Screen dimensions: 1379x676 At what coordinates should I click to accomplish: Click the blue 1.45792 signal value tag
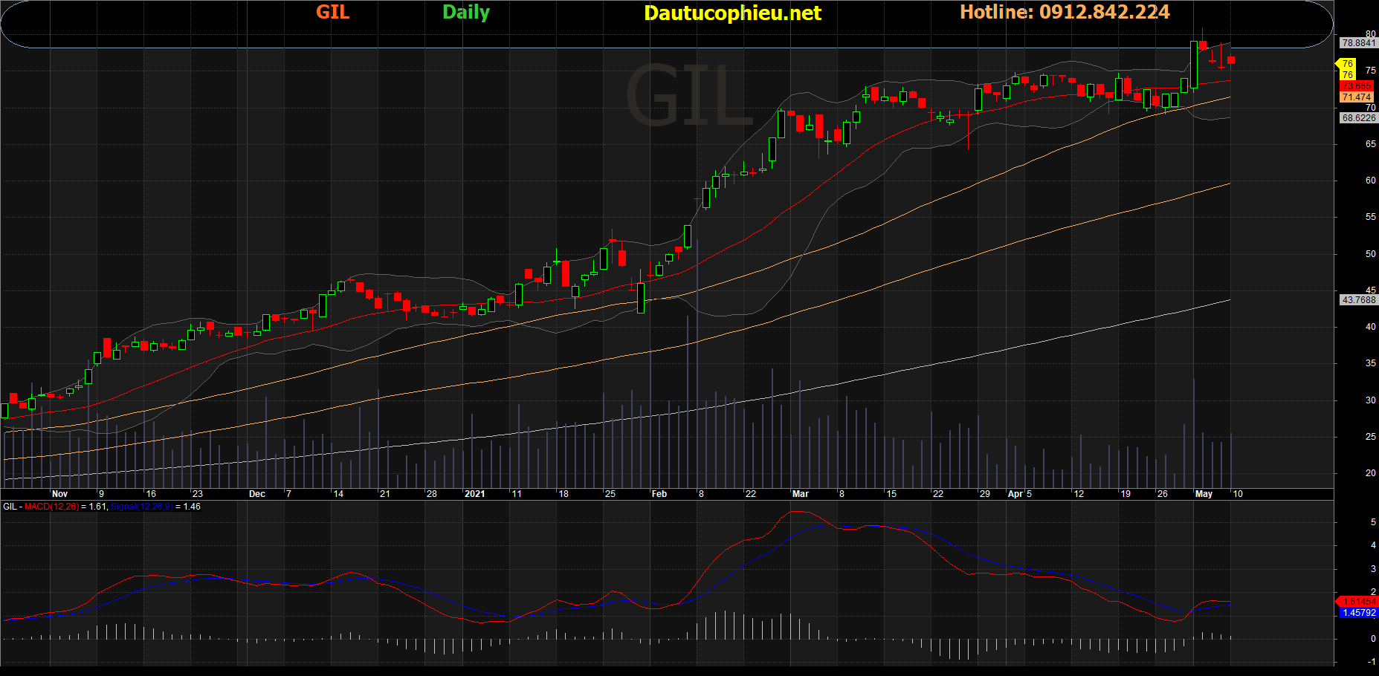(x=1358, y=613)
